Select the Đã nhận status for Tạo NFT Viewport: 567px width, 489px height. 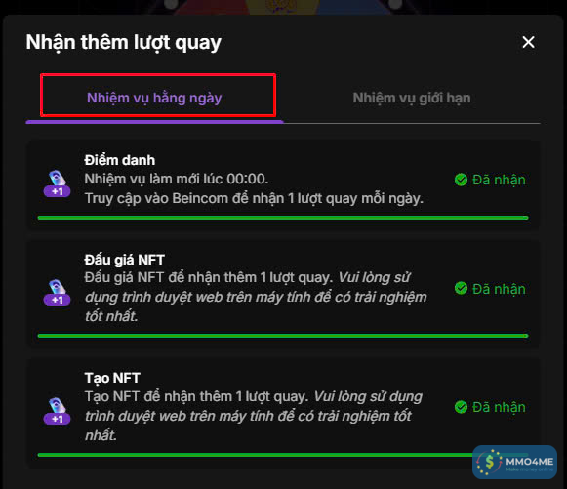coord(490,407)
